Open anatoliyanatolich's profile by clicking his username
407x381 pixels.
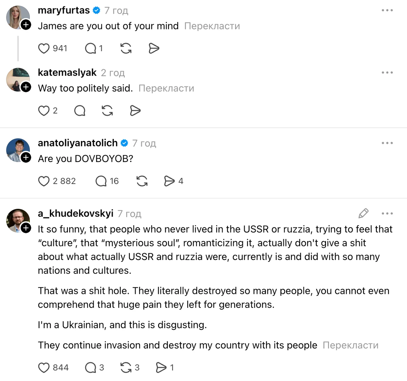point(77,143)
